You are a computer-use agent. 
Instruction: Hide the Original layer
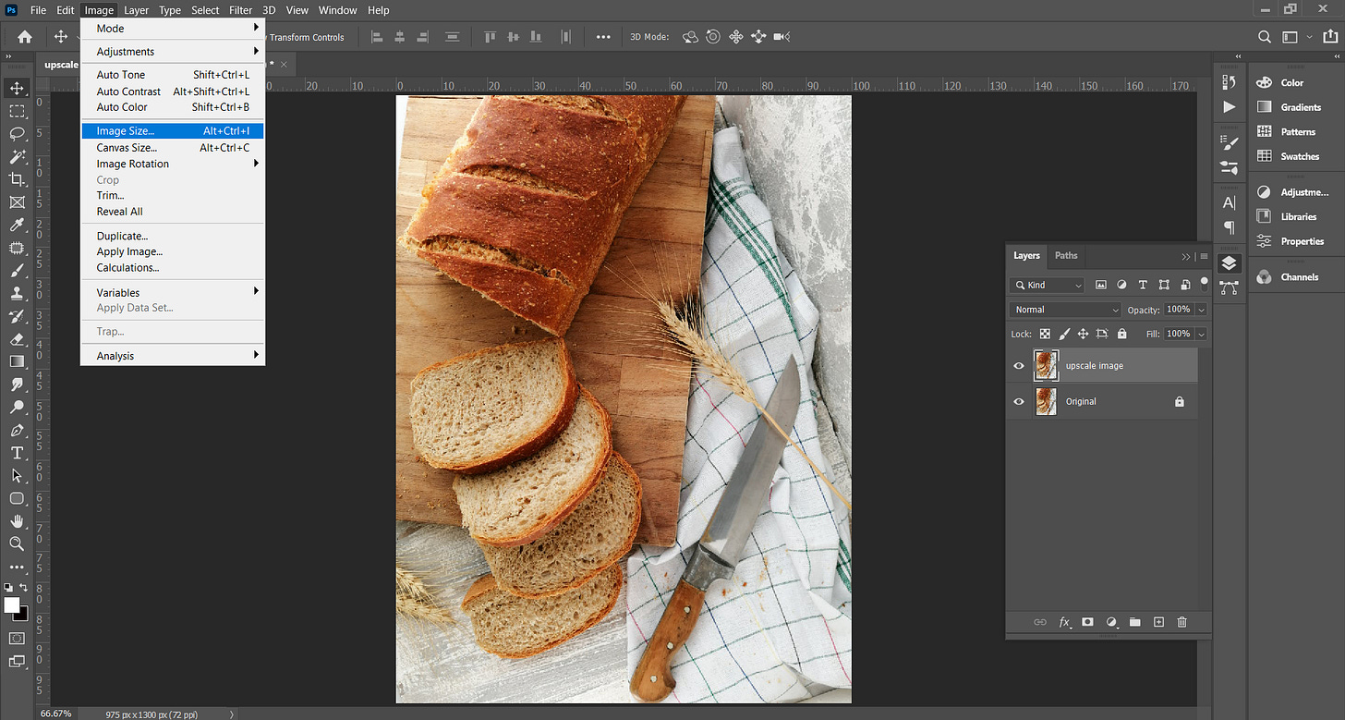(1019, 402)
